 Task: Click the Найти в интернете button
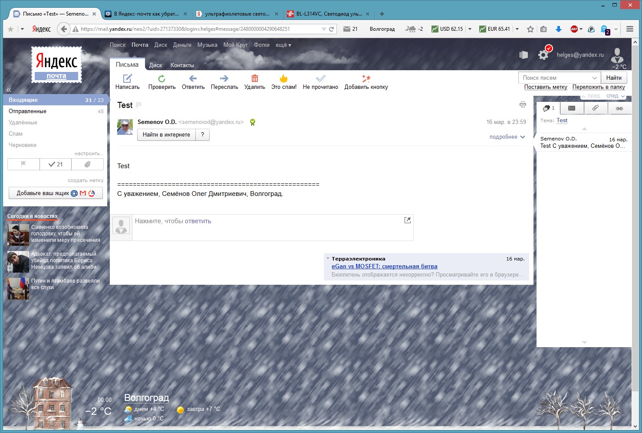[x=166, y=135]
